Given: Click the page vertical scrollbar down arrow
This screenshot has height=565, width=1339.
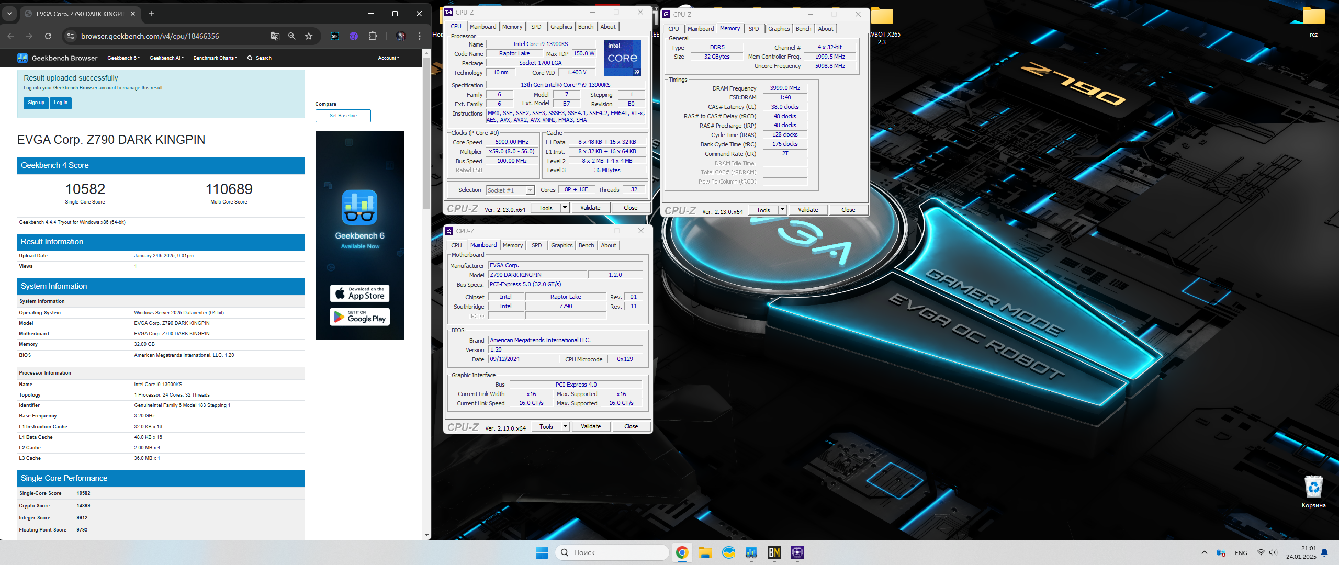Looking at the screenshot, I should pos(427,536).
